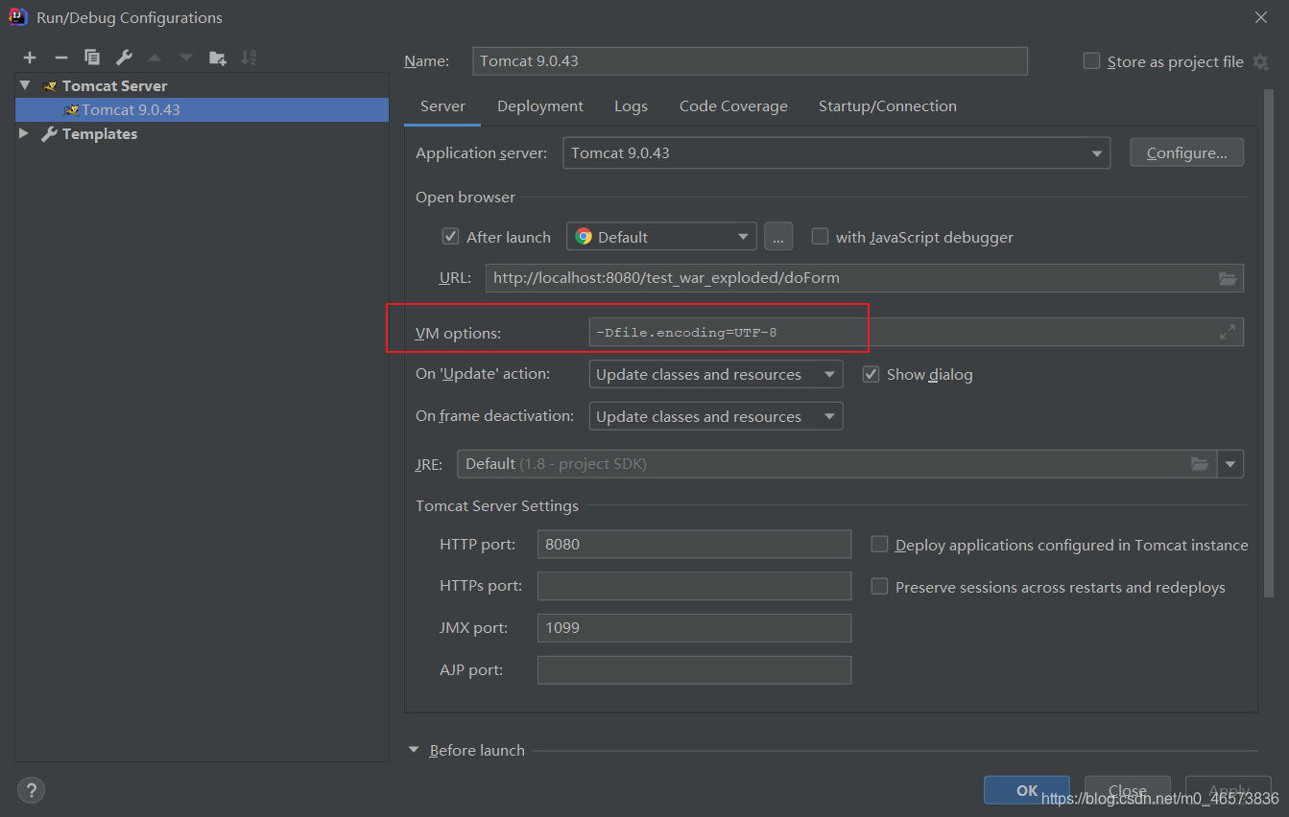Viewport: 1289px width, 817px height.
Task: Click the Copy Configuration icon
Action: (92, 58)
